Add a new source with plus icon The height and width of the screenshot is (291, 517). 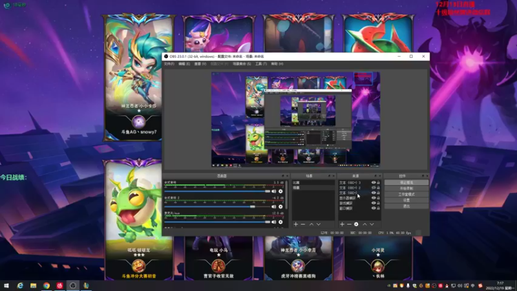[342, 224]
